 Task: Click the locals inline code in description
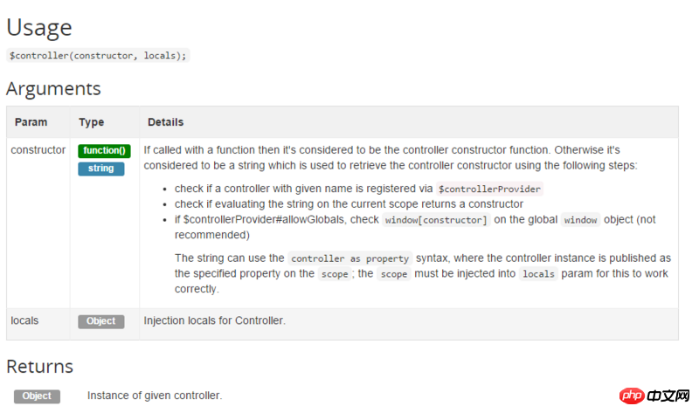(x=540, y=273)
